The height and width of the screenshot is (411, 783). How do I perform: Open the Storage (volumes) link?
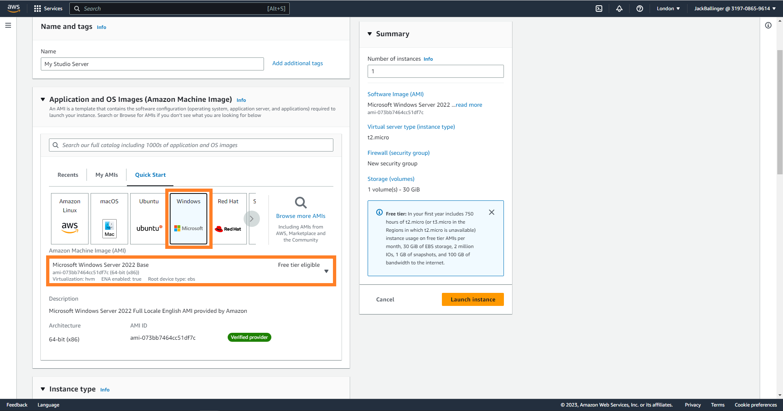click(391, 179)
